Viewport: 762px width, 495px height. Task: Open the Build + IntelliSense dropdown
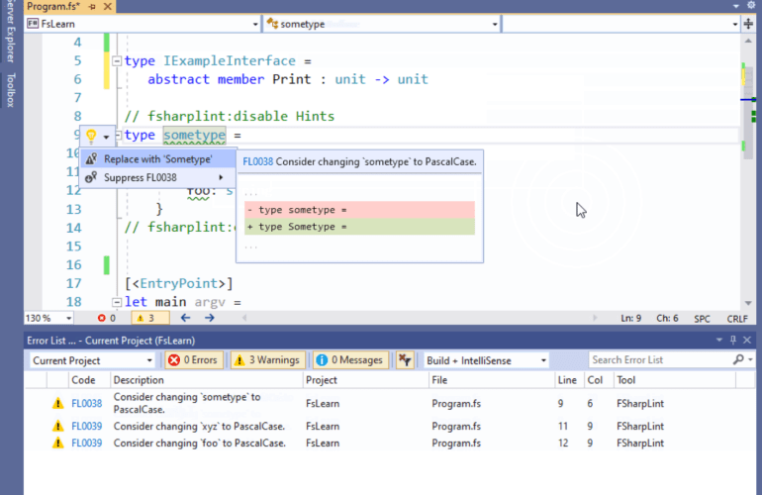(479, 360)
